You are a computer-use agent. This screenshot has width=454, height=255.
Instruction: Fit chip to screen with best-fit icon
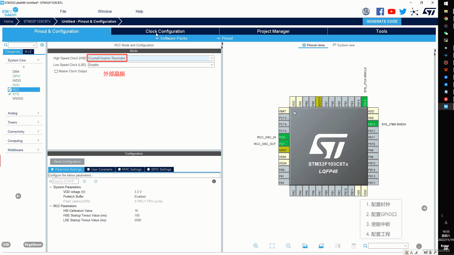click(272, 246)
